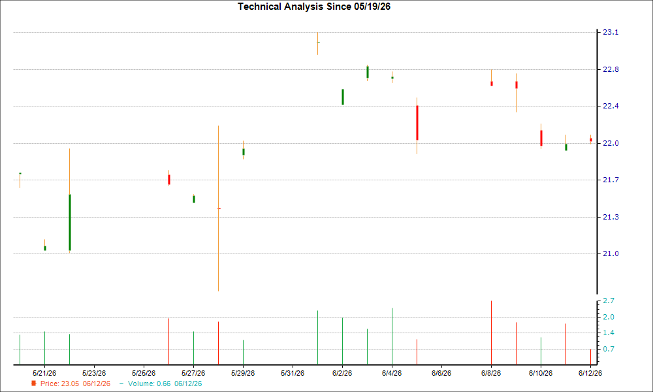Click the 0.7 volume axis label

pos(609,349)
